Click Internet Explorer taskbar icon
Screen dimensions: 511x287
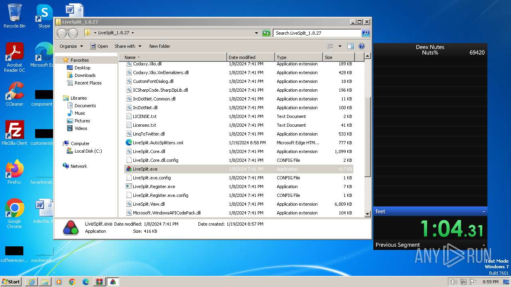click(32, 282)
